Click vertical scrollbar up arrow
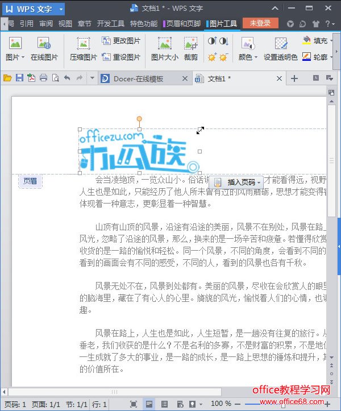This screenshot has width=341, height=411. tap(331, 101)
